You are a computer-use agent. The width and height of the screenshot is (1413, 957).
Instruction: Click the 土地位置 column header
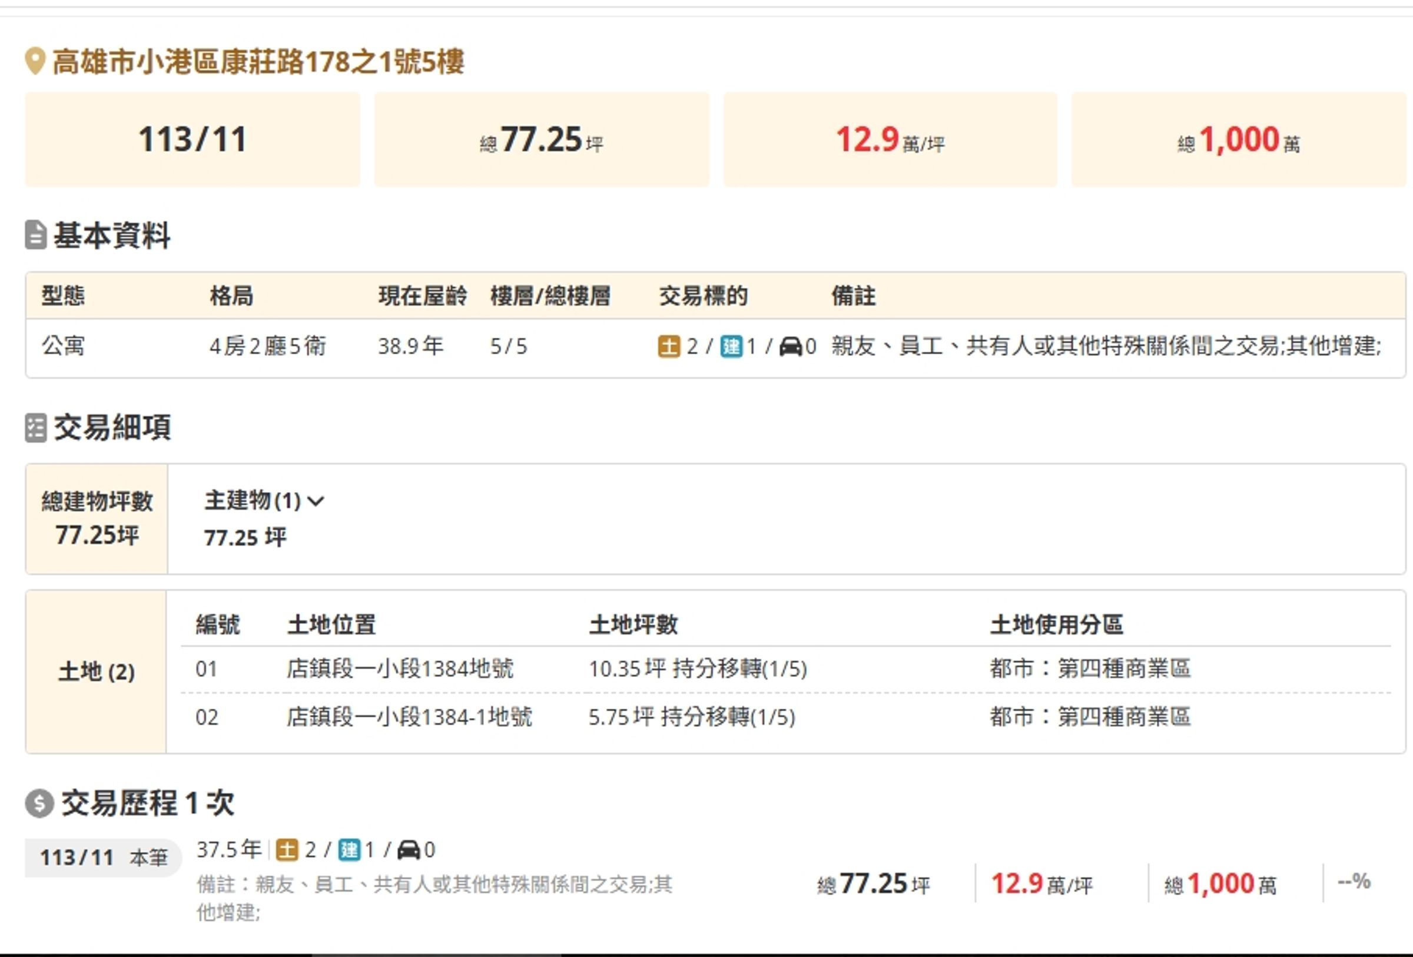point(331,624)
